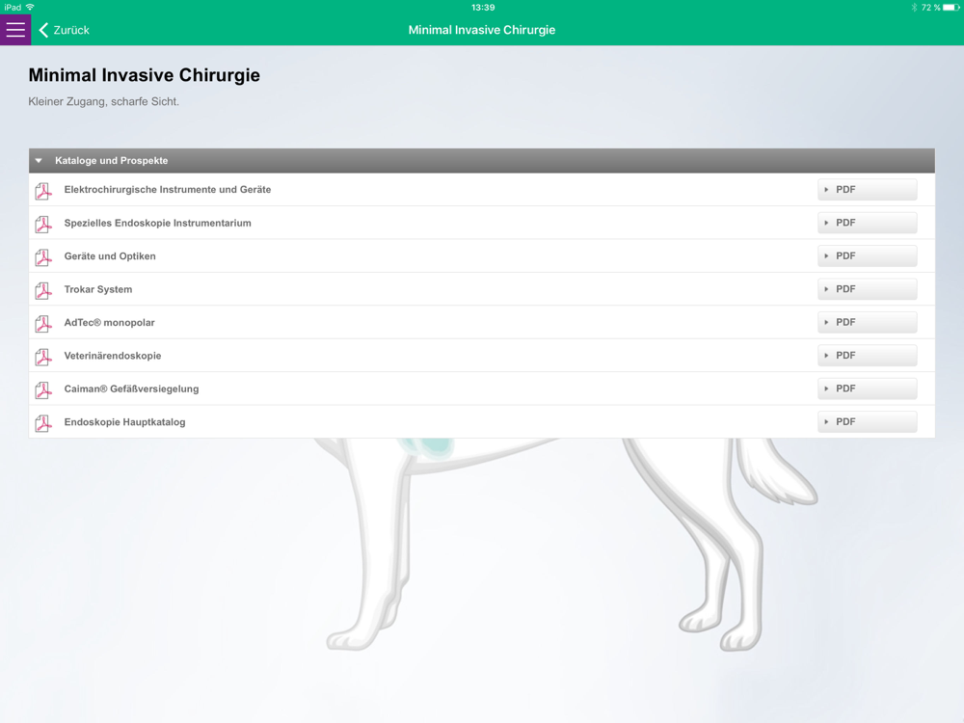Click PDF icon beside Caiman Gefäßversiegelung

coord(43,389)
